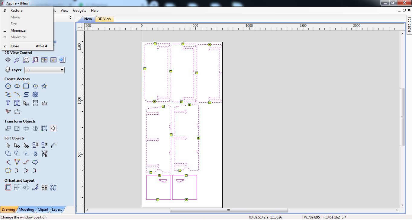Click the Ungroup Objects tool
Screen dimensions: 412x220
pos(44,145)
